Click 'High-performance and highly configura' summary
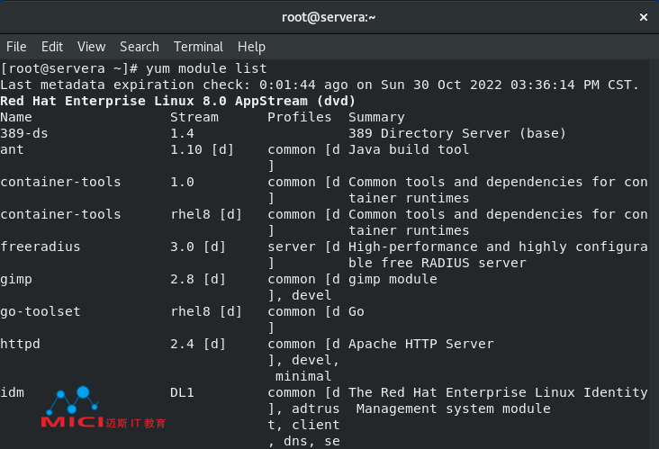 tap(498, 247)
